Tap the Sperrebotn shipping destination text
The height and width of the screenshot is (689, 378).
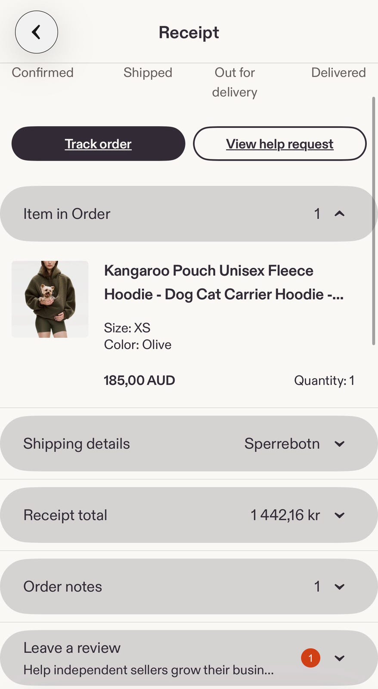point(282,444)
